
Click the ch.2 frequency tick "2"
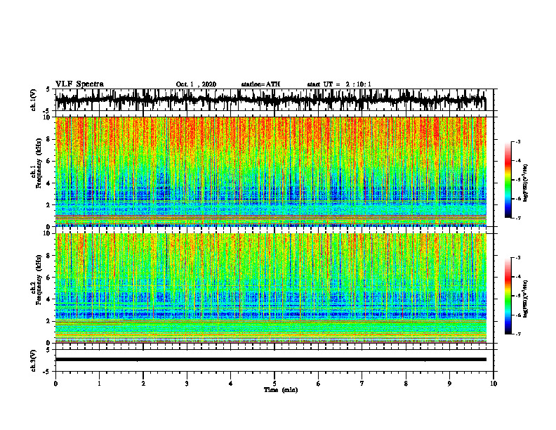click(x=48, y=321)
